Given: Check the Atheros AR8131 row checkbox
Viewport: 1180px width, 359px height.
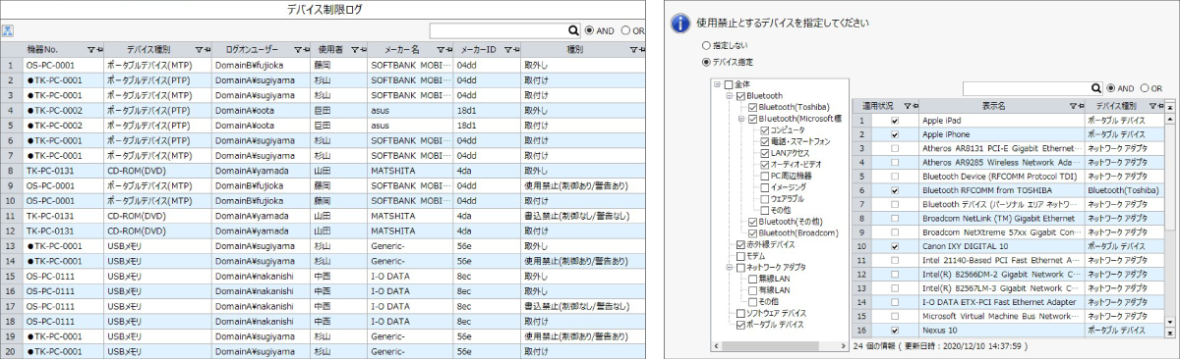Looking at the screenshot, I should click(894, 148).
